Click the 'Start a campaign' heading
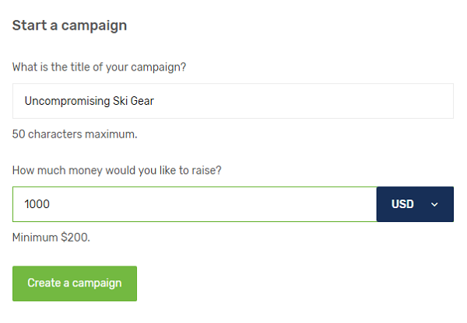This screenshot has width=467, height=323. [x=69, y=25]
